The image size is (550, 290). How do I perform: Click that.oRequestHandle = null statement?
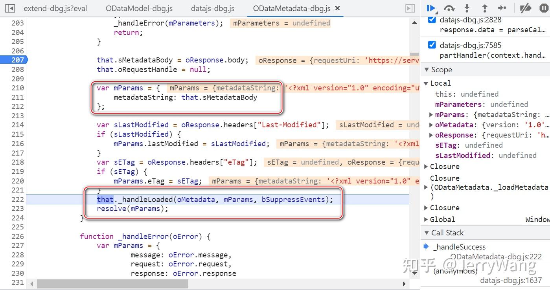pyautogui.click(x=154, y=70)
